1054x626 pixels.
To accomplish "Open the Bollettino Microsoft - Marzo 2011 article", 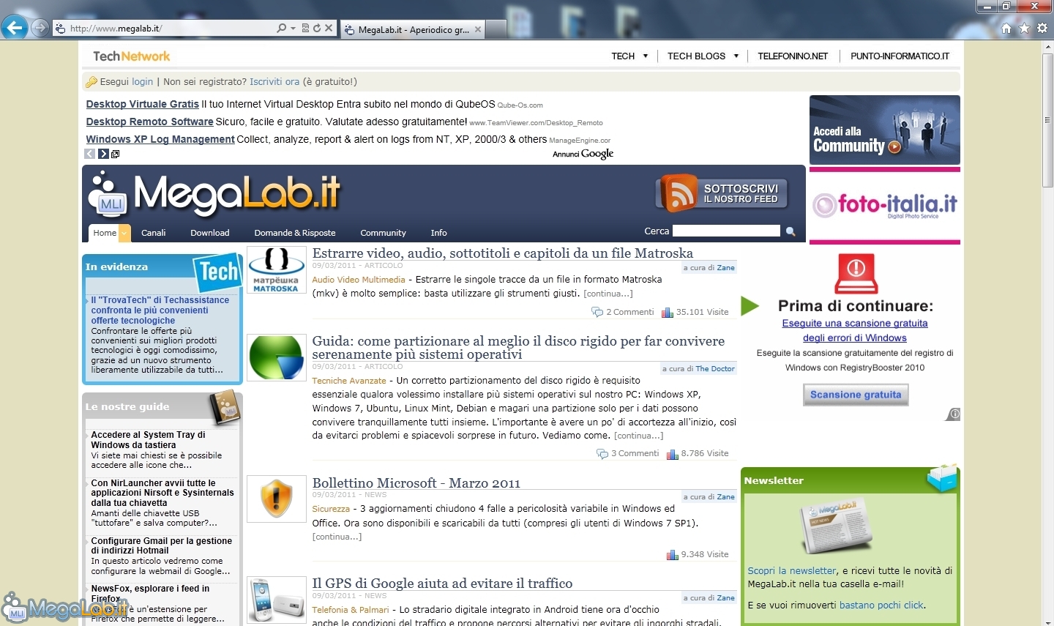I will coord(416,483).
